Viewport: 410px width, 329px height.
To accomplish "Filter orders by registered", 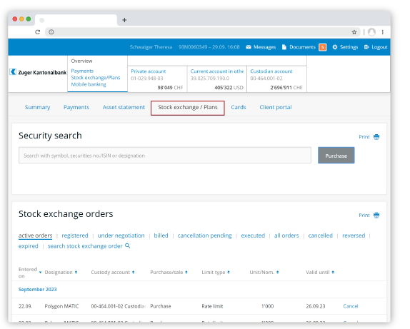I will point(75,236).
